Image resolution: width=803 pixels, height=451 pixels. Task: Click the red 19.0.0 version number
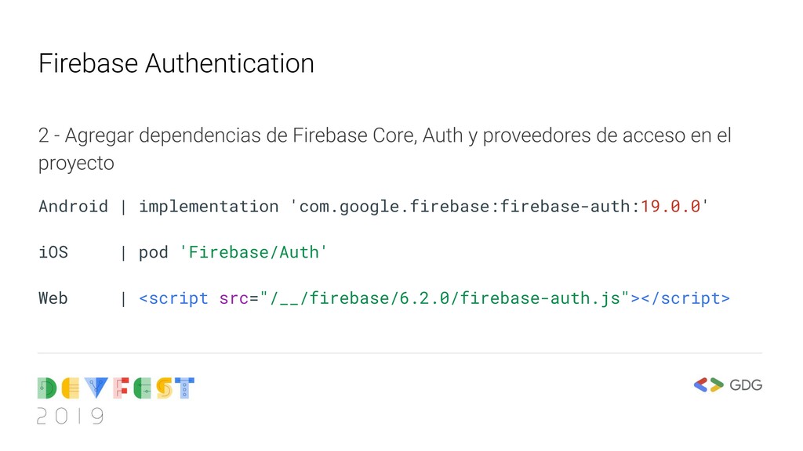[670, 206]
